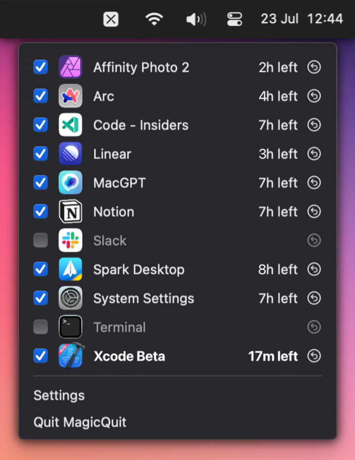Enable the Terminal checkbox

click(41, 327)
